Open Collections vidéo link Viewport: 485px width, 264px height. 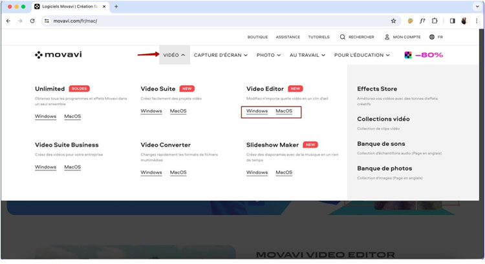[383, 119]
